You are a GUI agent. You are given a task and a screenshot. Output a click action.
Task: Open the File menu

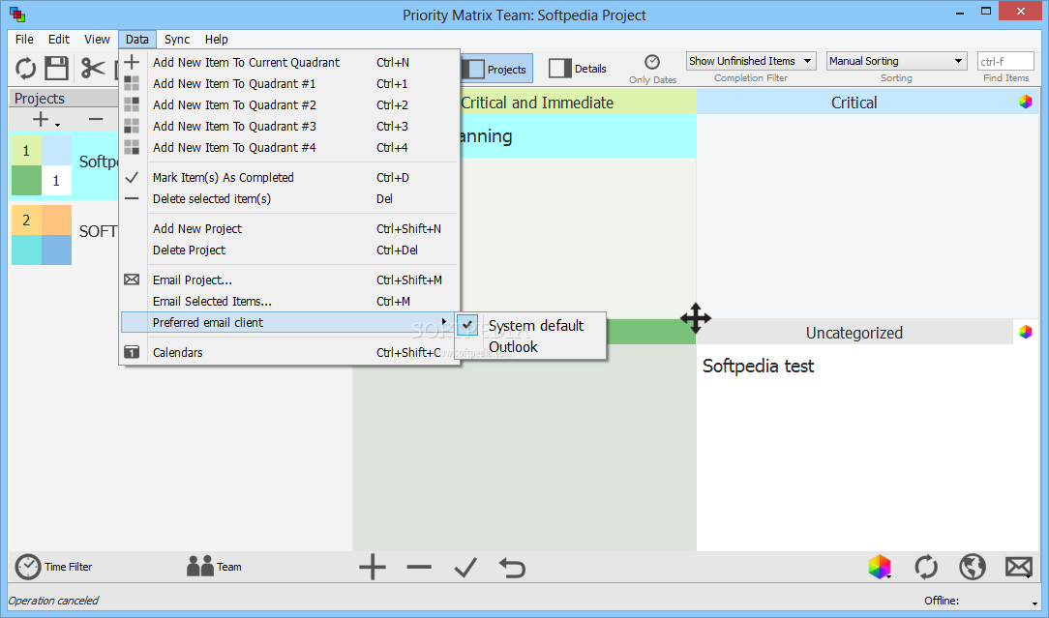pos(24,40)
